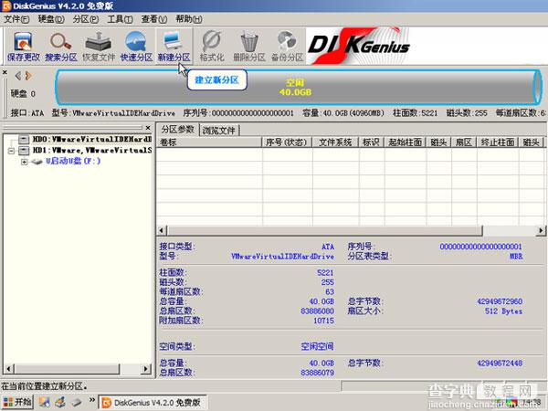Select U启动U盘 (F:) partition
Viewport: 548px width, 411px height.
[x=73, y=161]
